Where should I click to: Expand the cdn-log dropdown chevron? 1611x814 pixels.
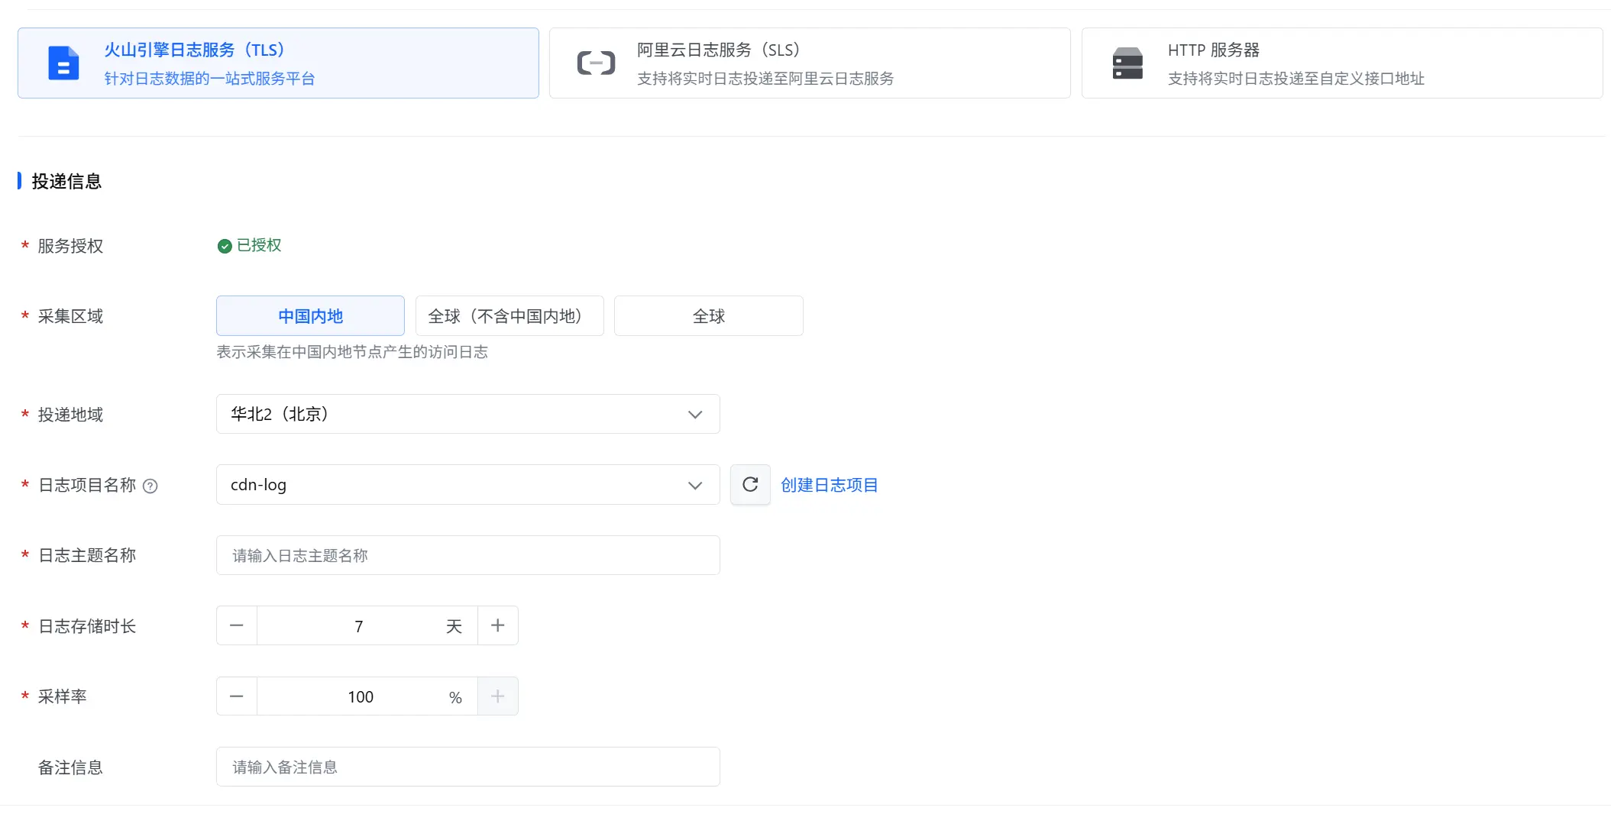695,486
